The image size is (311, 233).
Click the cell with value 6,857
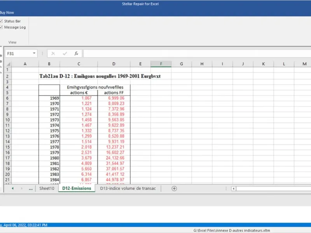[x=79, y=180]
